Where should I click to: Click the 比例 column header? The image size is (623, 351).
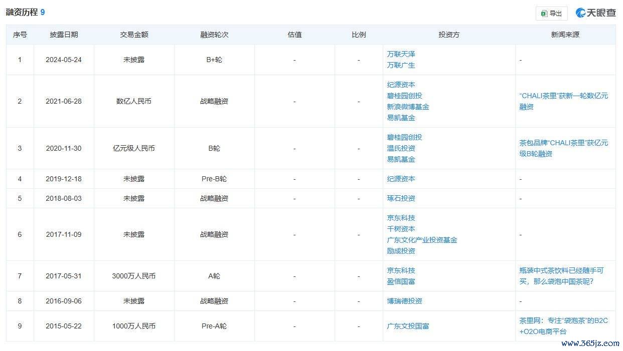(x=359, y=35)
